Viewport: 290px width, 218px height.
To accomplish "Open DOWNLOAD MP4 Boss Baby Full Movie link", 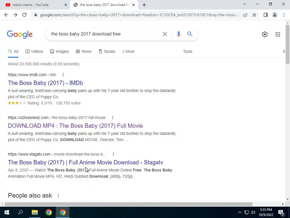I will click(x=75, y=126).
